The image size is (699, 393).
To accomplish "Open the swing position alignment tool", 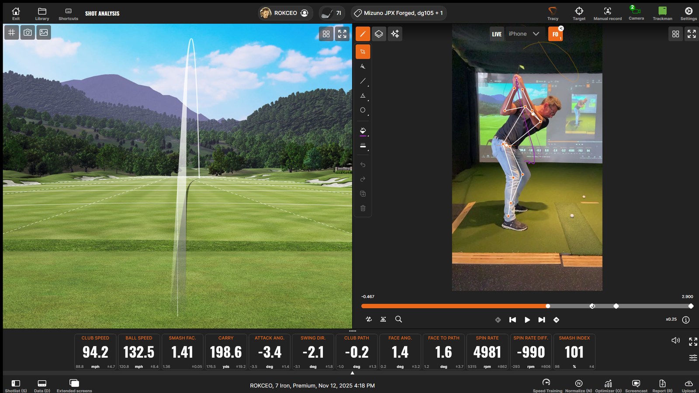I will 383,319.
